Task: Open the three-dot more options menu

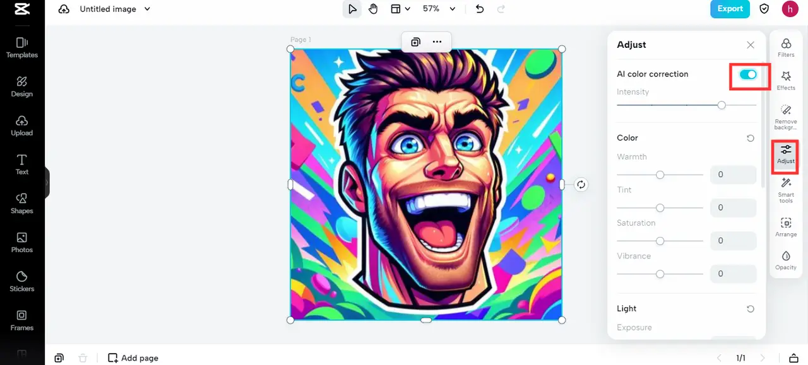Action: point(437,42)
